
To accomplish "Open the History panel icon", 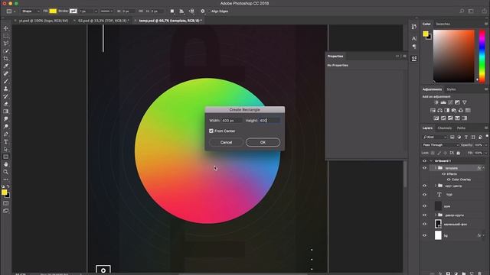I will coord(414,27).
